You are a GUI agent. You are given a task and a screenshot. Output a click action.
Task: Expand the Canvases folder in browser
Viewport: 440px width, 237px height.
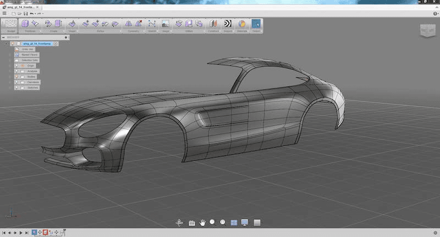11,82
